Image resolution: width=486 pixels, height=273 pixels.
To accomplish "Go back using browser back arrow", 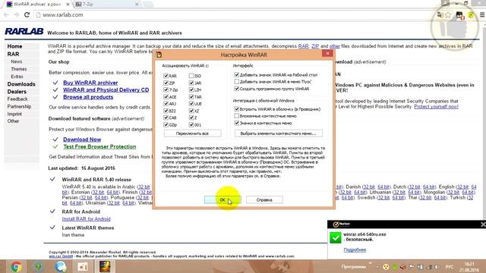I will (6, 15).
